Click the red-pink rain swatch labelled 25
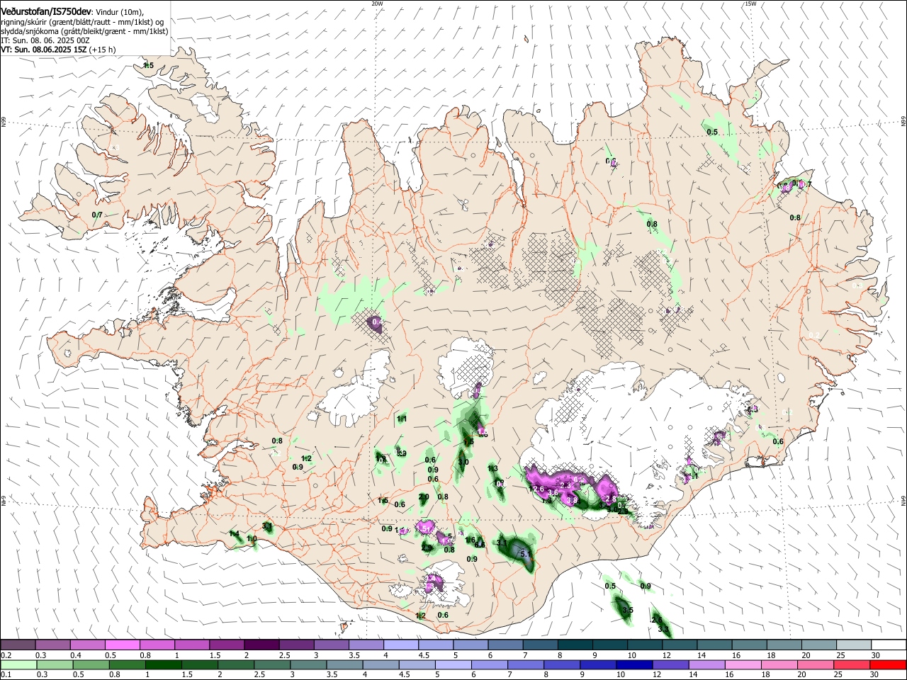Viewport: 907px width, 680px height. pos(851,664)
